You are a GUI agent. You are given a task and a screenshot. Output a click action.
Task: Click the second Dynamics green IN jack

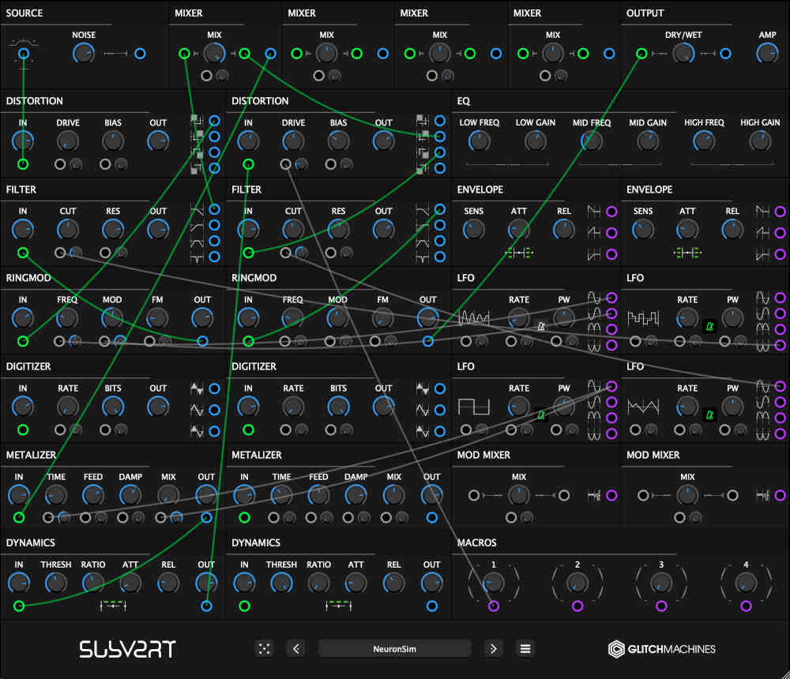[244, 606]
